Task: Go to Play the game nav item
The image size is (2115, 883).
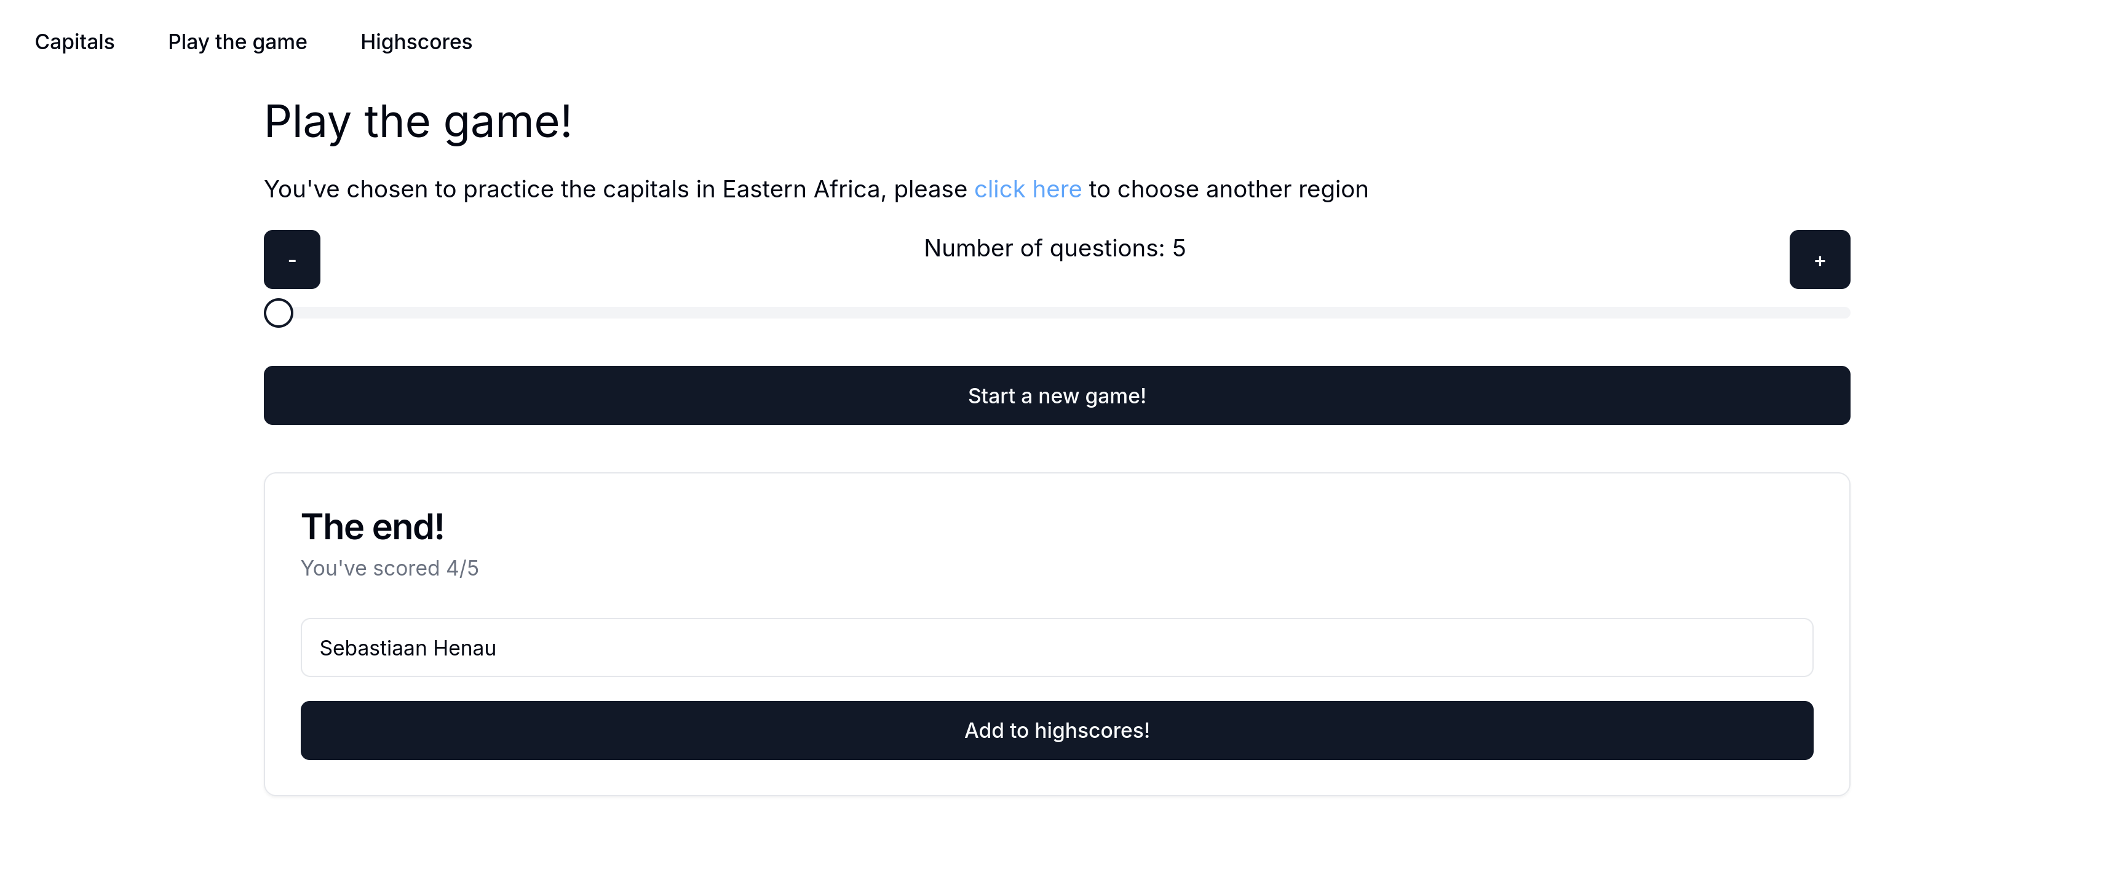Action: click(x=237, y=42)
